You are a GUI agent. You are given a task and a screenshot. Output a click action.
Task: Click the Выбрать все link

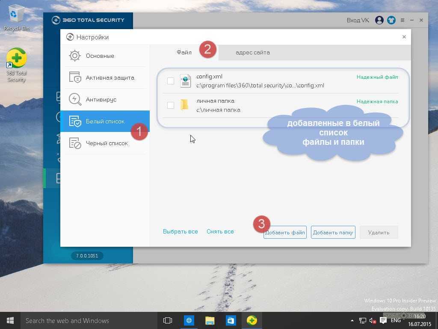tap(180, 232)
